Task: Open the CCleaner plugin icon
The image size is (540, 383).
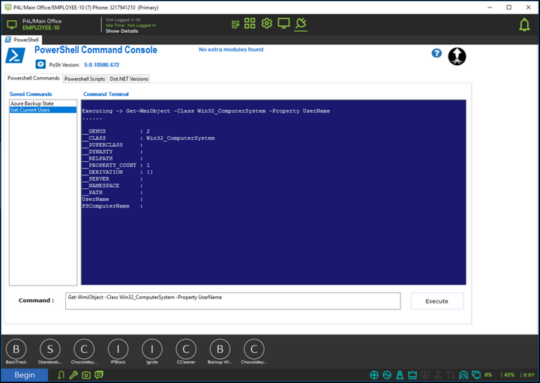Action: click(x=186, y=349)
